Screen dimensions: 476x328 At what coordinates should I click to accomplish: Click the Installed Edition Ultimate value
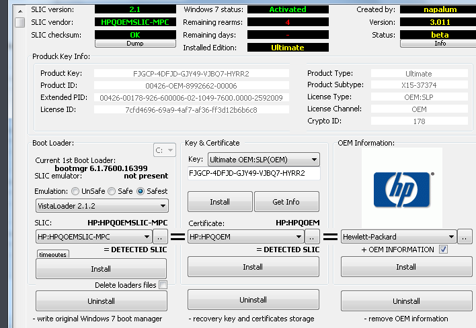[288, 48]
